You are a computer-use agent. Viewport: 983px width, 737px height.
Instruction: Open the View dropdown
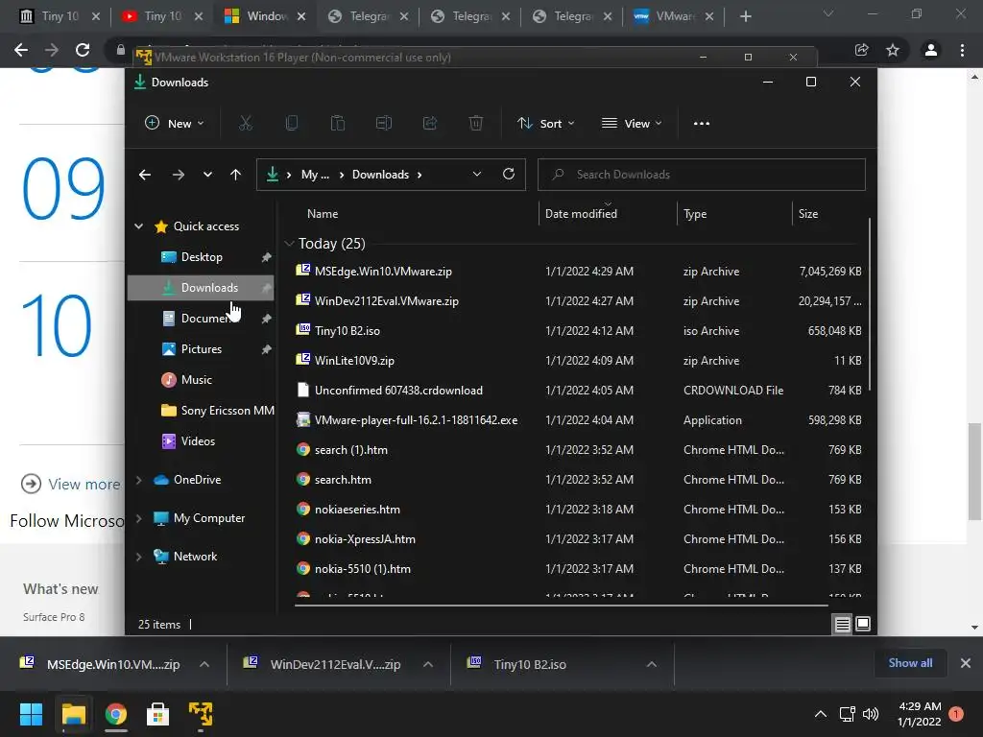coord(632,124)
